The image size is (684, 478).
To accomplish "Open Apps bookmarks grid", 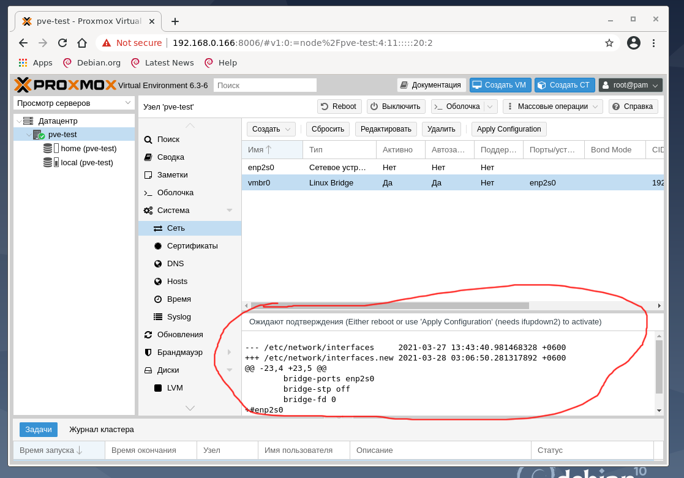I will 36,63.
